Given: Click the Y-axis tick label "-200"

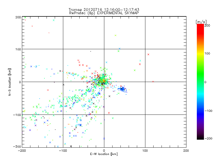Looking at the screenshot, I should [17, 147].
